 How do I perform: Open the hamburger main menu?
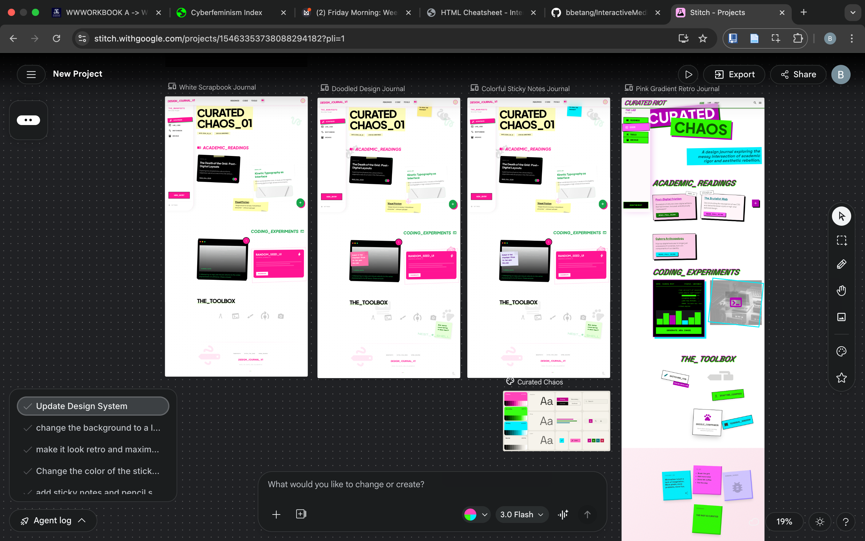pyautogui.click(x=31, y=74)
